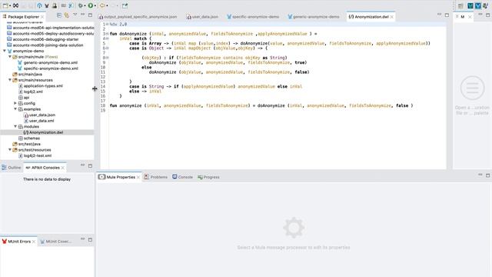Switch to the teal Mule Design perspective
492x277 pixels.
(x=470, y=5)
